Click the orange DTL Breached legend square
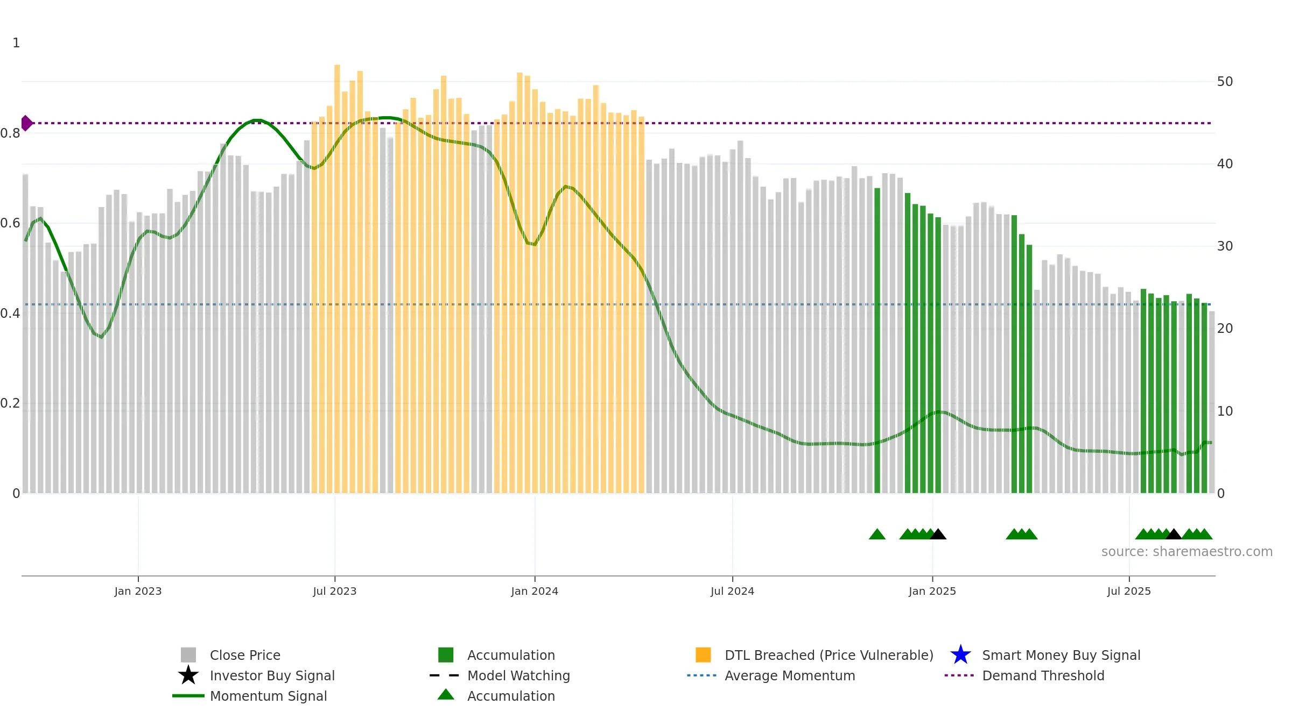The width and height of the screenshot is (1292, 726). (x=703, y=654)
